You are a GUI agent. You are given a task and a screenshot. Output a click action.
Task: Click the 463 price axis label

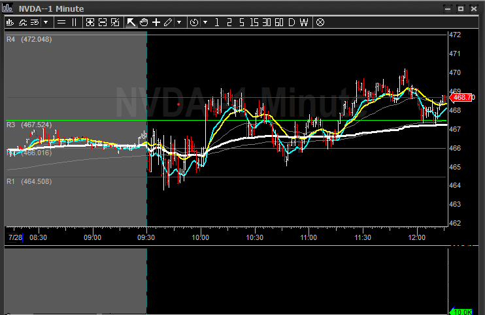point(455,204)
